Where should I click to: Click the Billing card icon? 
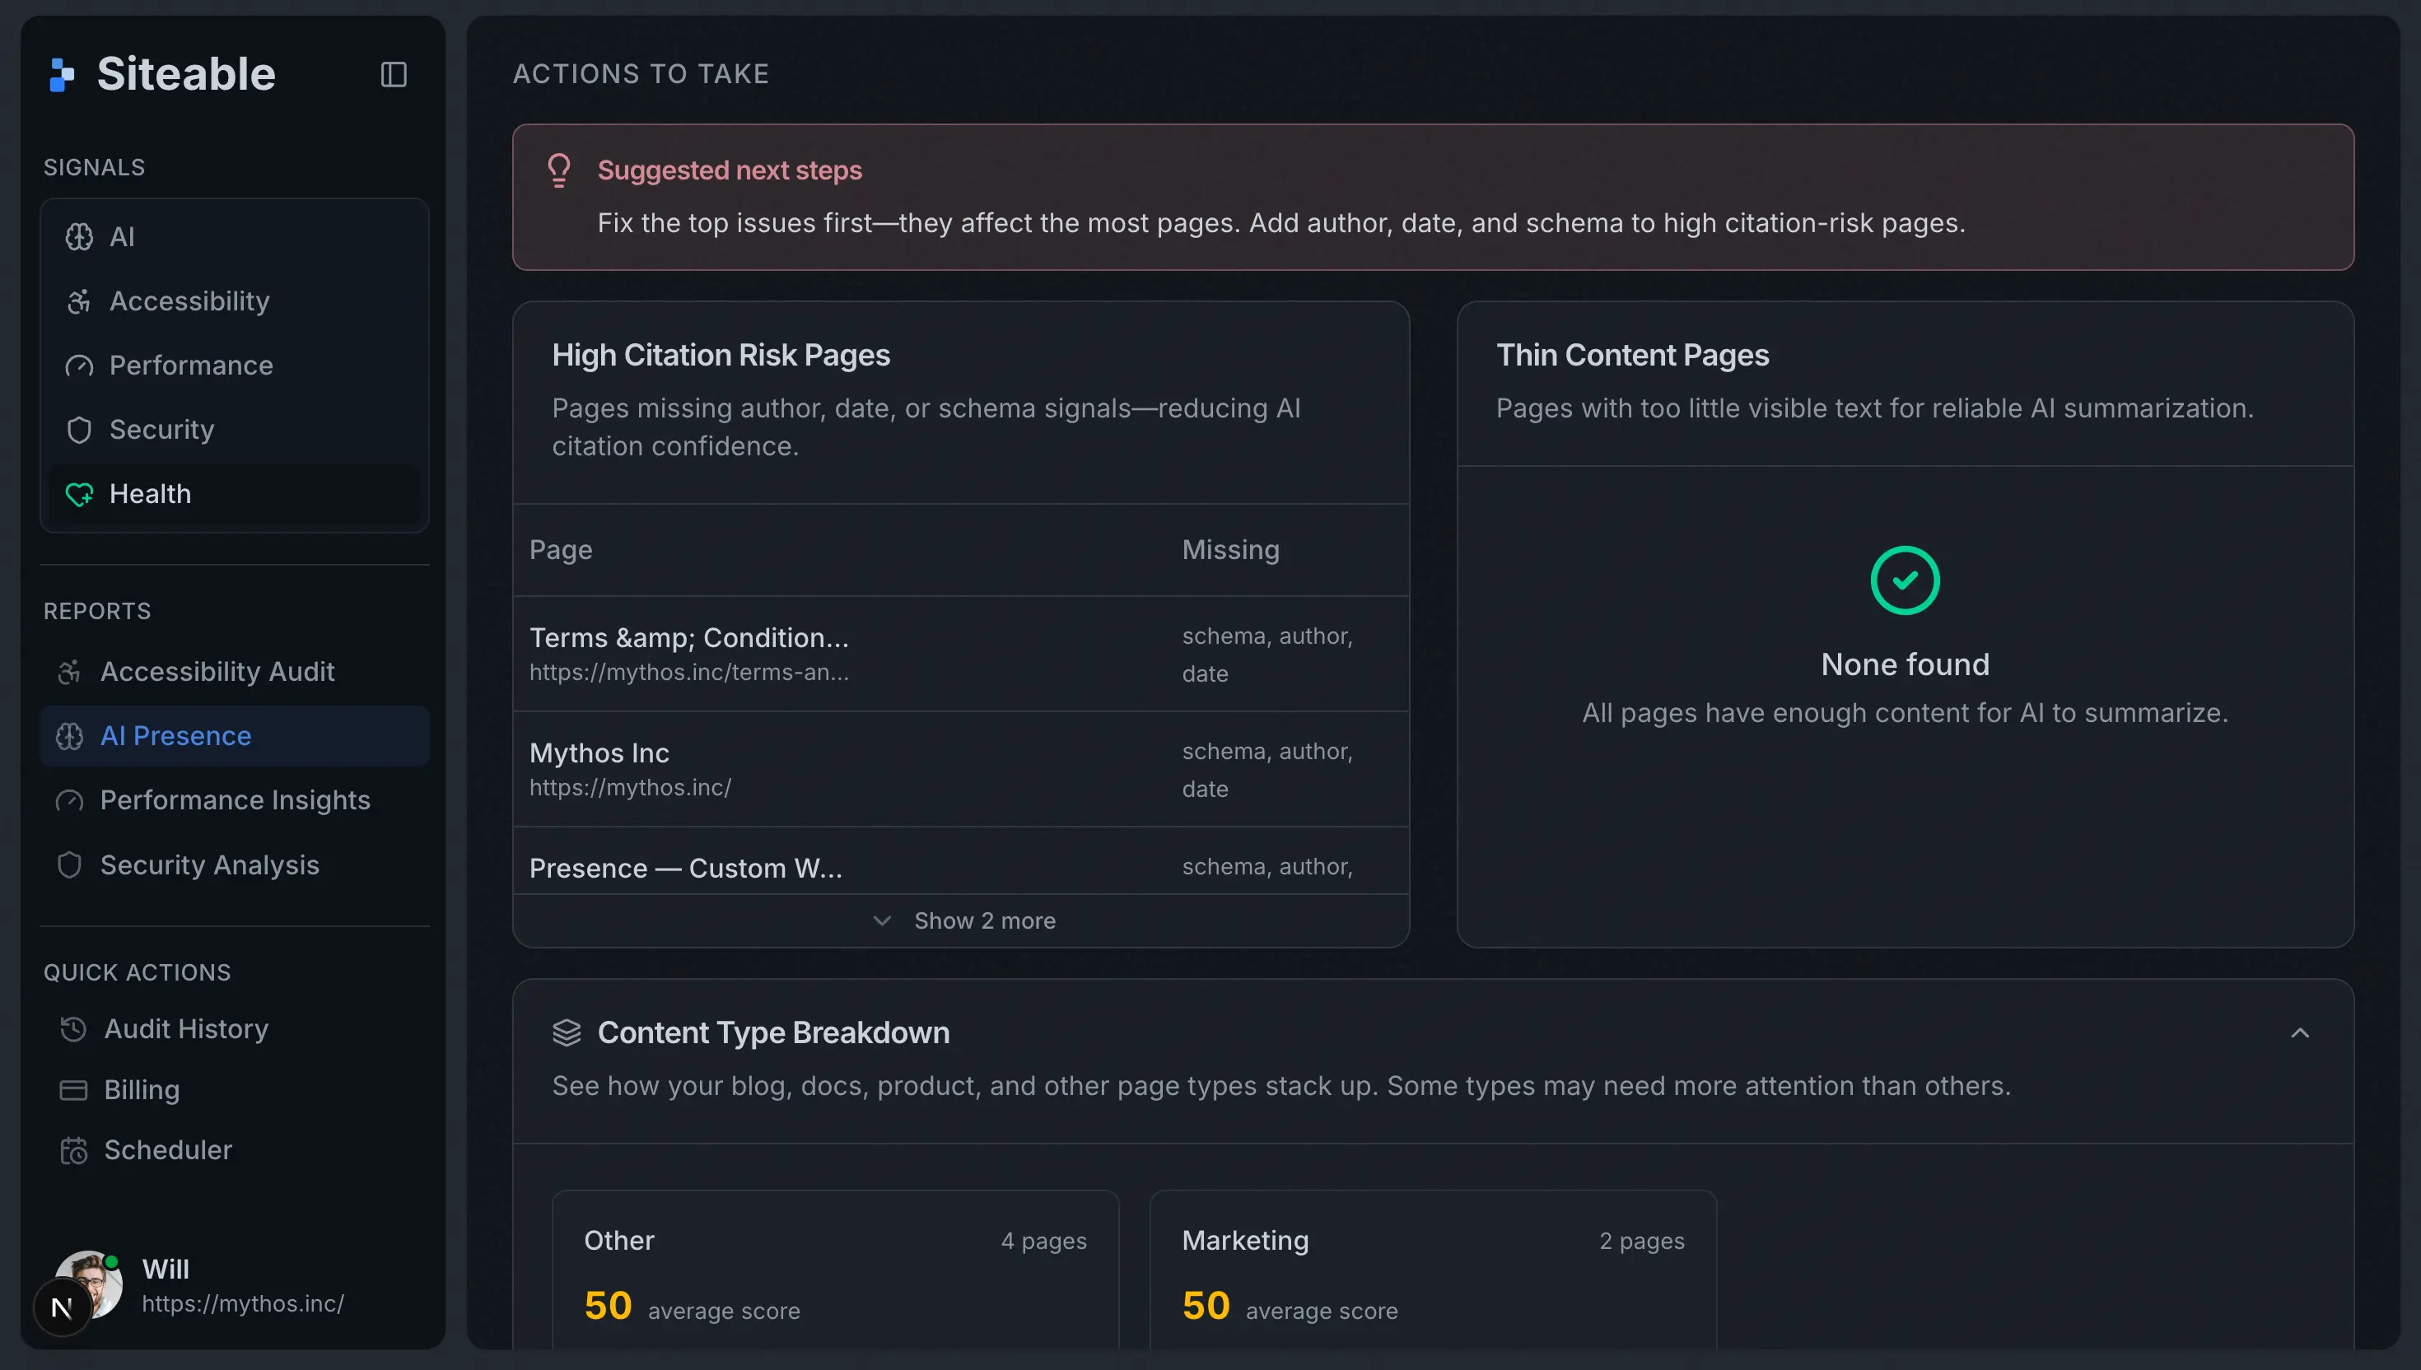point(74,1089)
